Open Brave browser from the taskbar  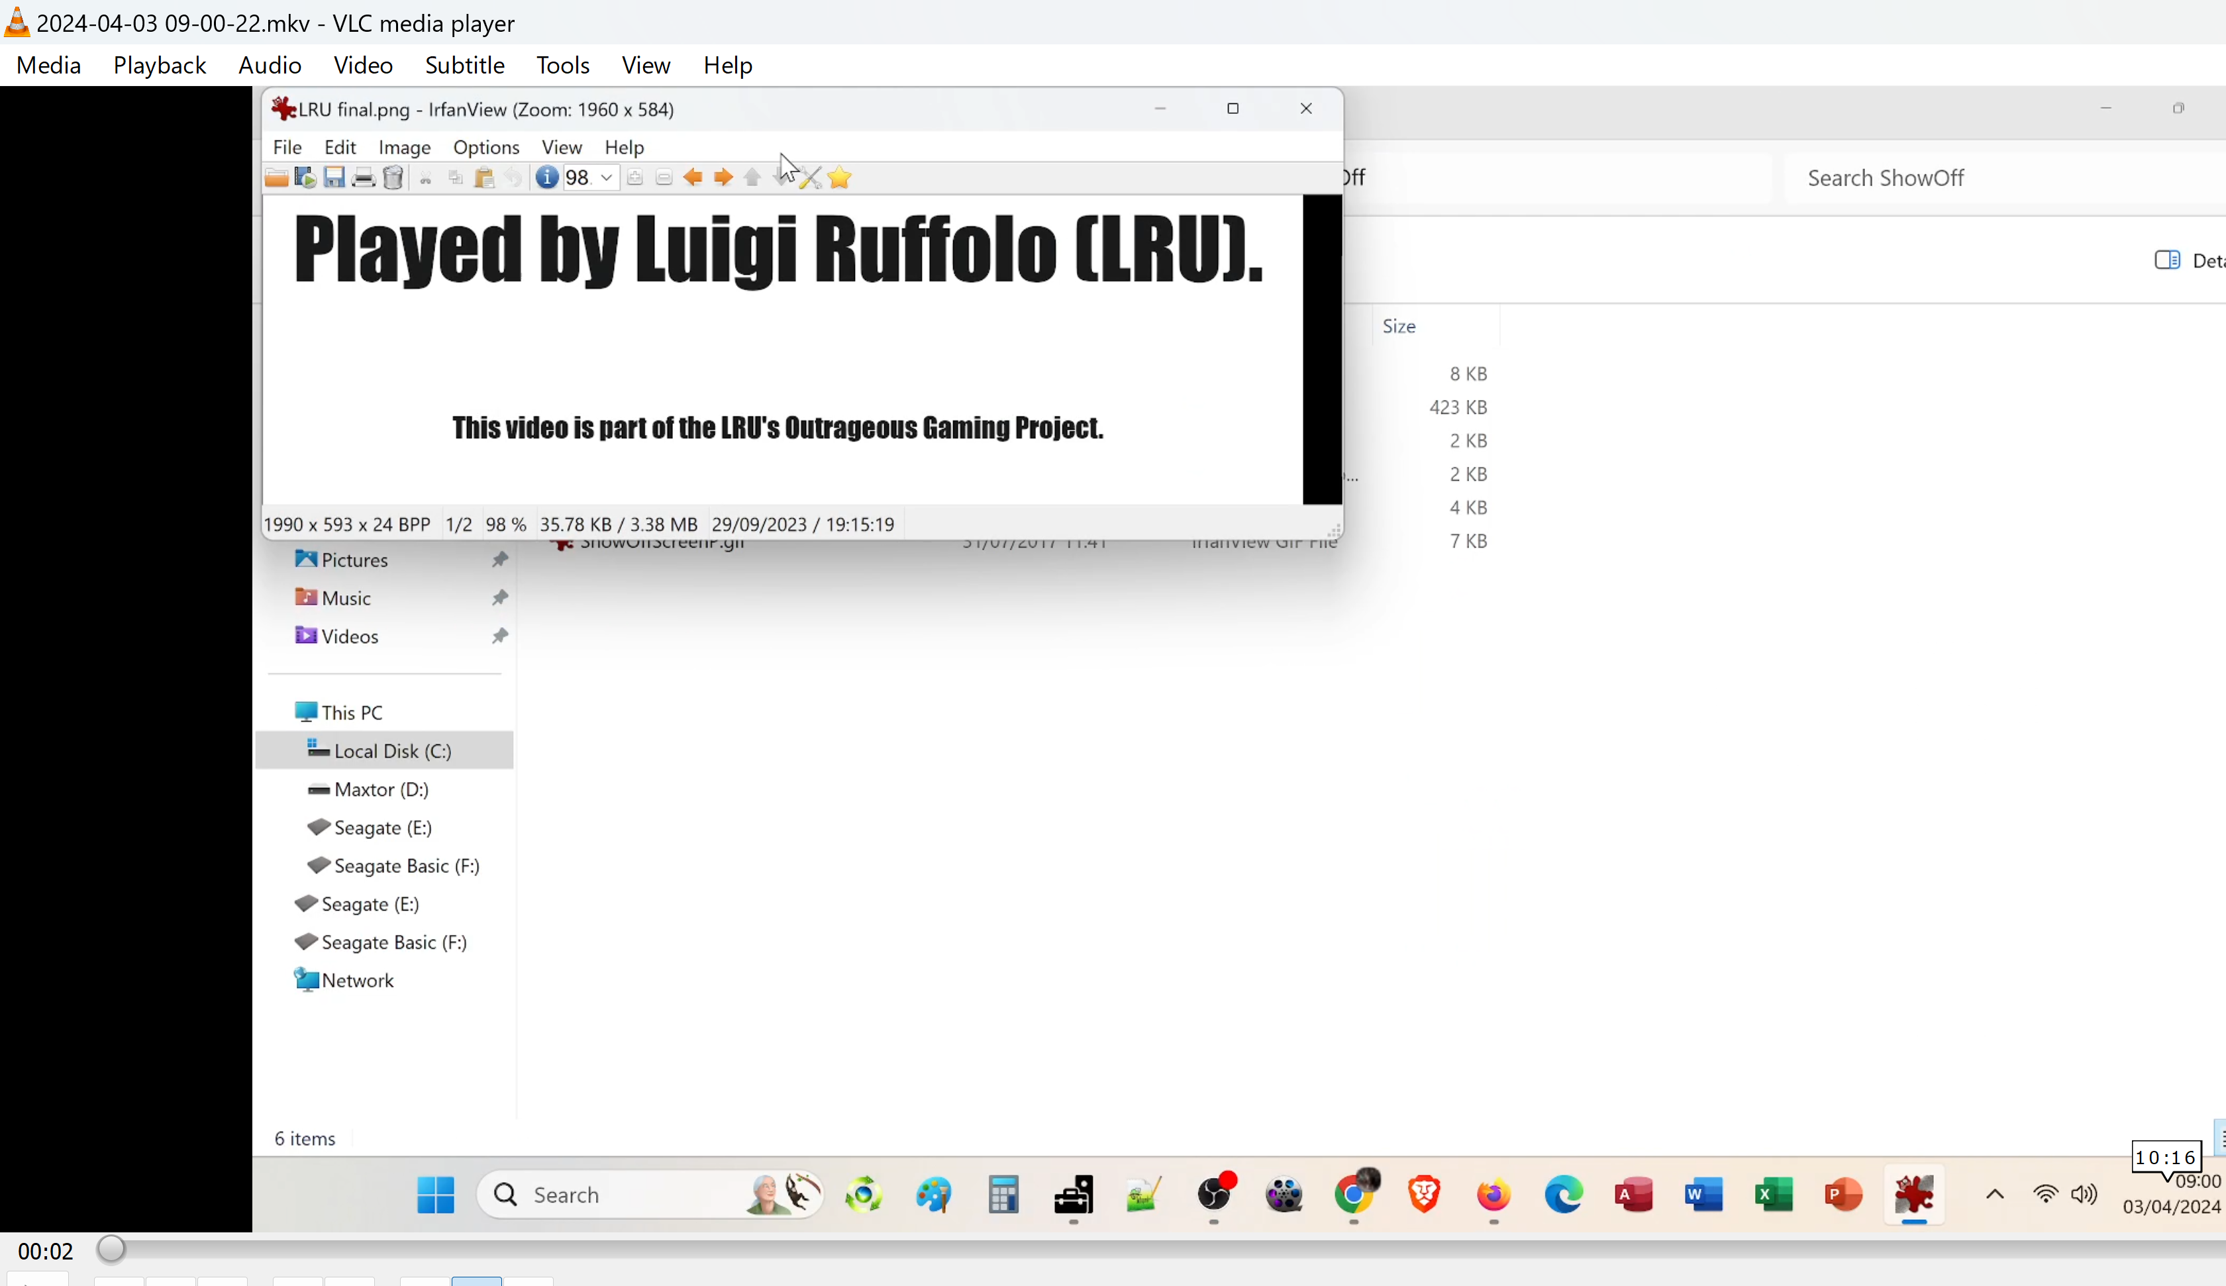(x=1423, y=1194)
